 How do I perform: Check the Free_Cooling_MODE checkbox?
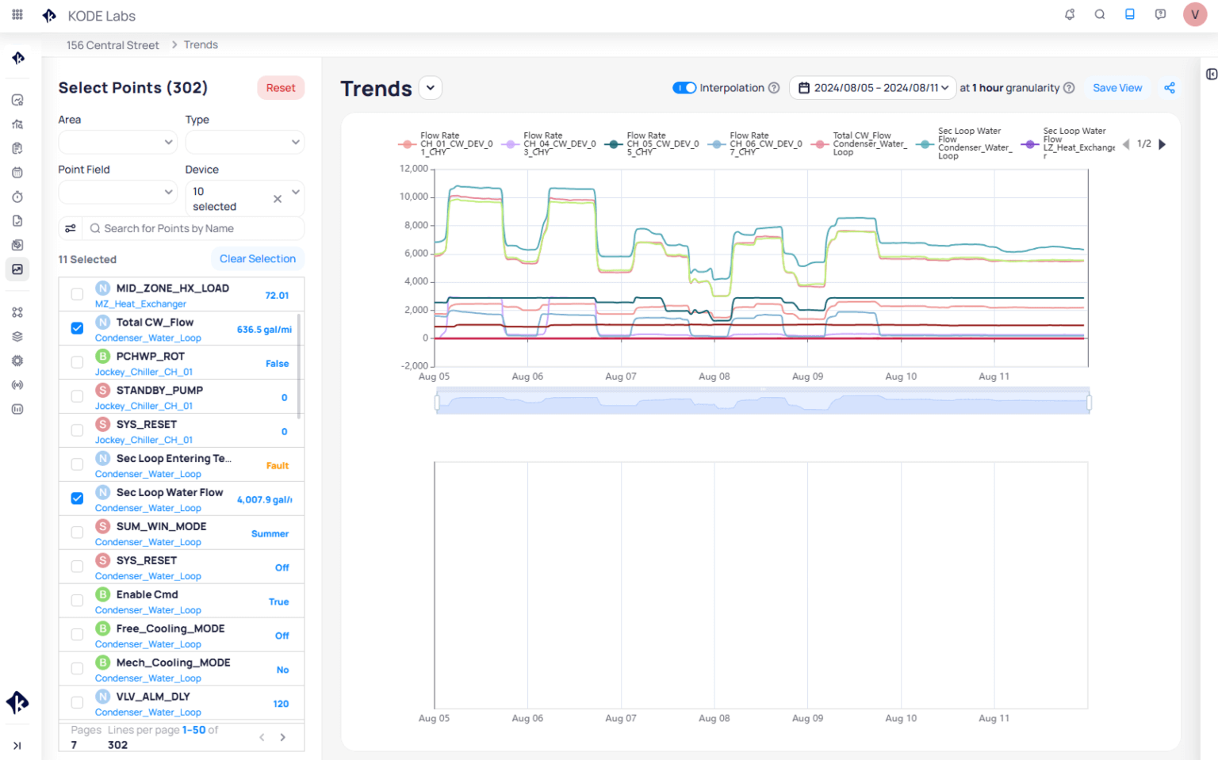(77, 635)
